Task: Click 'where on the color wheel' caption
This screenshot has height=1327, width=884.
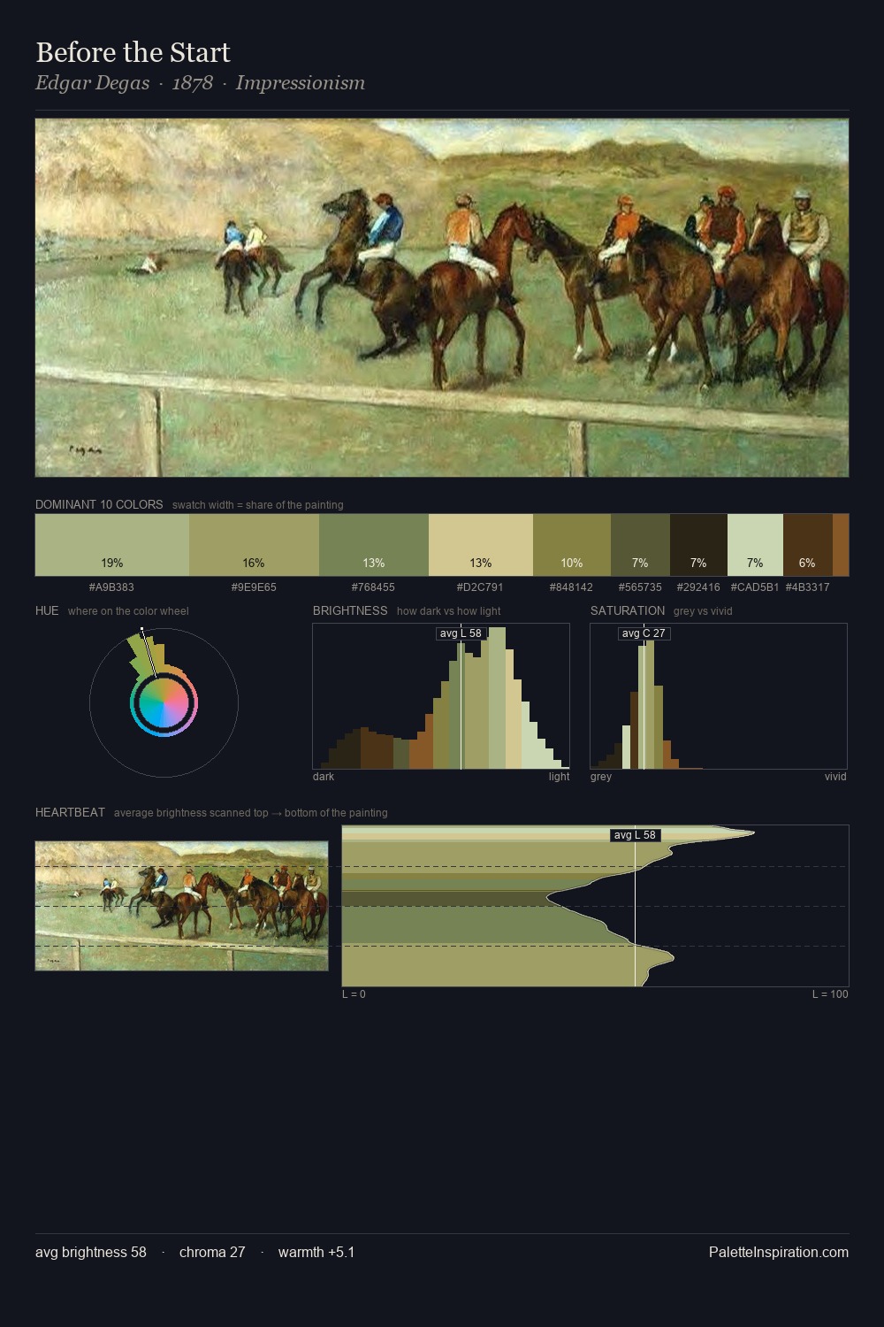Action: click(x=128, y=611)
